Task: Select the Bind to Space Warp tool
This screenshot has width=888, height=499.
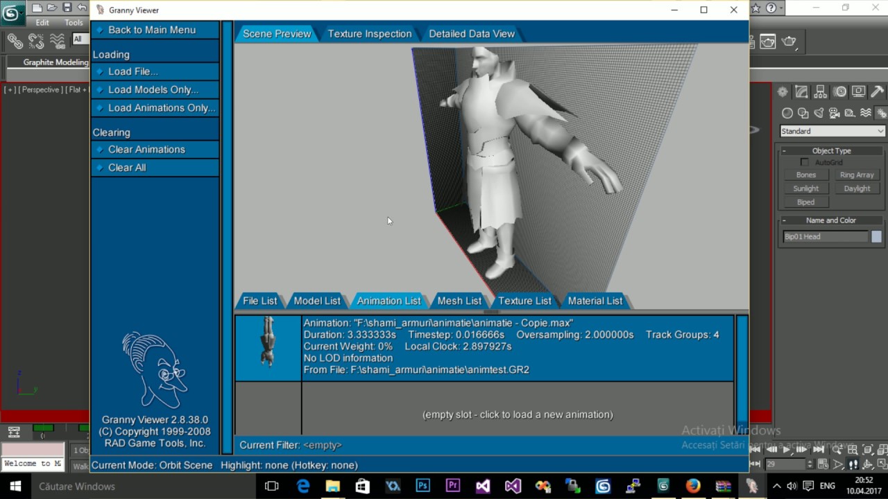Action: tap(58, 42)
